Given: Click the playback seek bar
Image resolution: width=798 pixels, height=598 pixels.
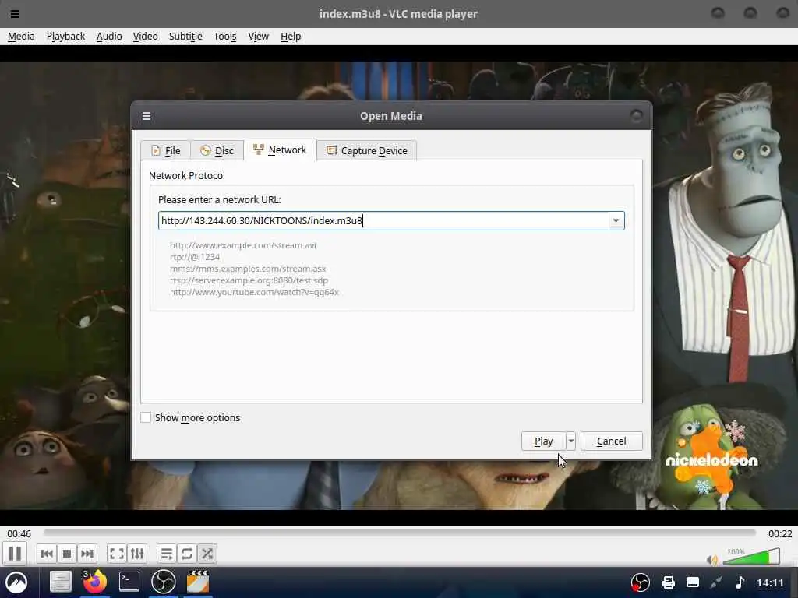Looking at the screenshot, I should click(x=400, y=533).
